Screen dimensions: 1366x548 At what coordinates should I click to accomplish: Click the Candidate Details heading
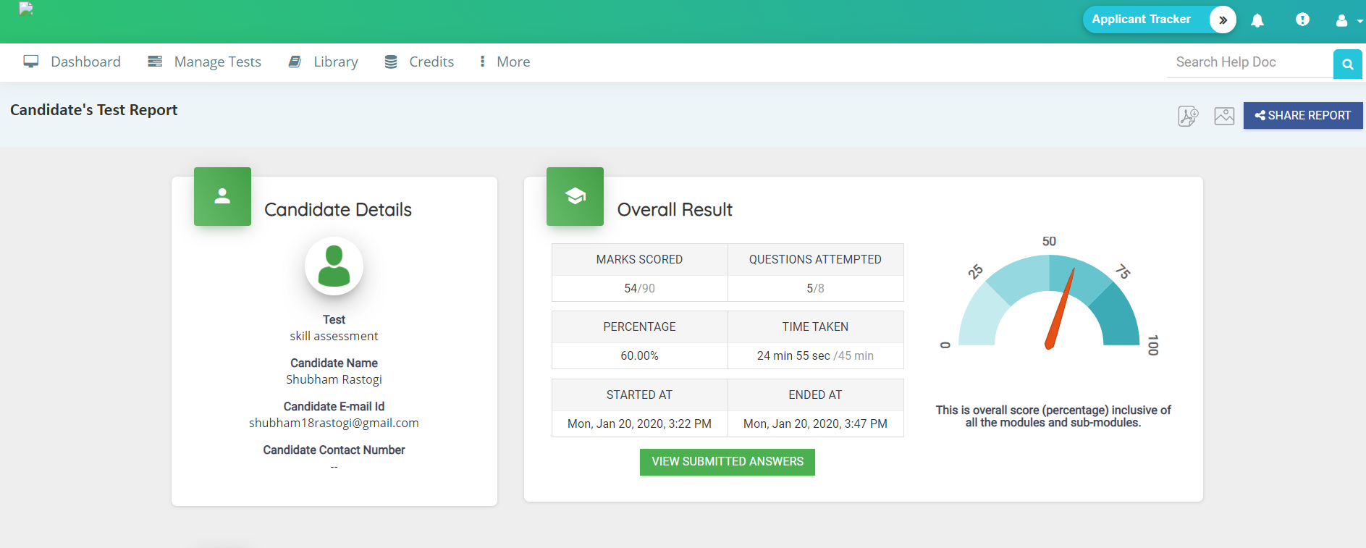338,210
